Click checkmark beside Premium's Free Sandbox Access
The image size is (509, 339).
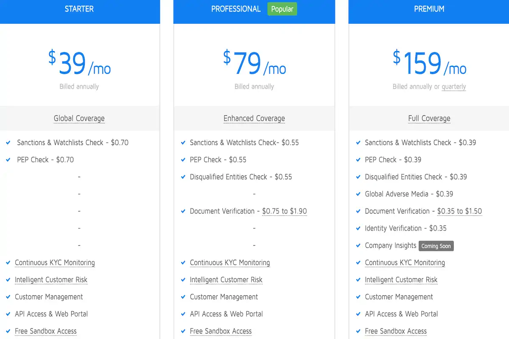tap(358, 331)
